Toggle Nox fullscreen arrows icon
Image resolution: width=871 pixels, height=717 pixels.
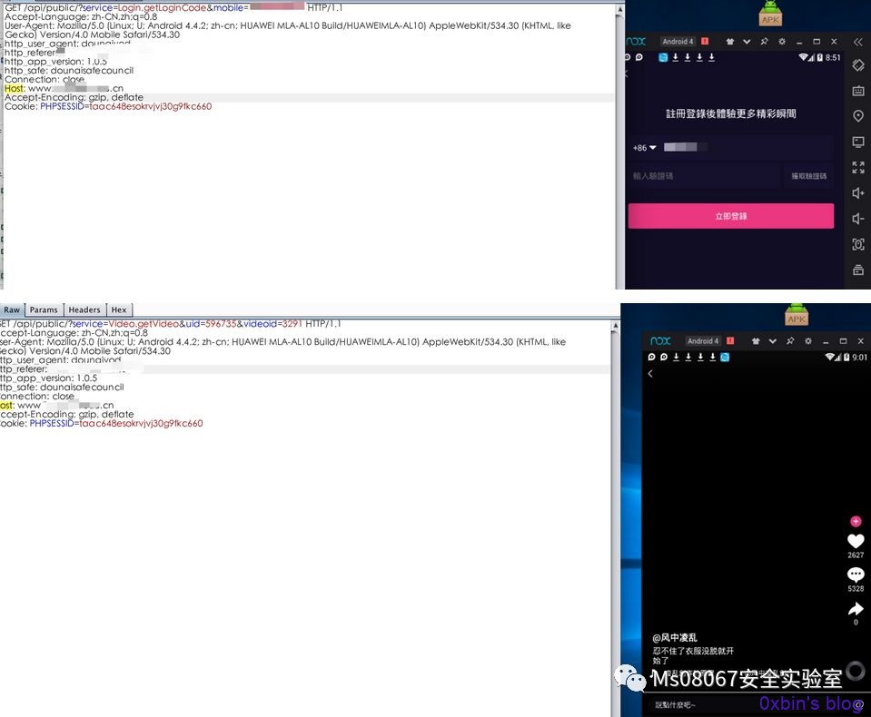(x=858, y=167)
